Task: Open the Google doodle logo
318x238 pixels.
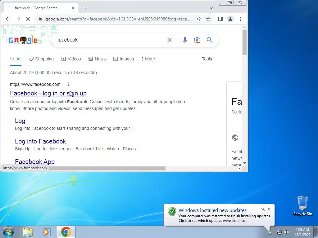Action: pos(23,40)
